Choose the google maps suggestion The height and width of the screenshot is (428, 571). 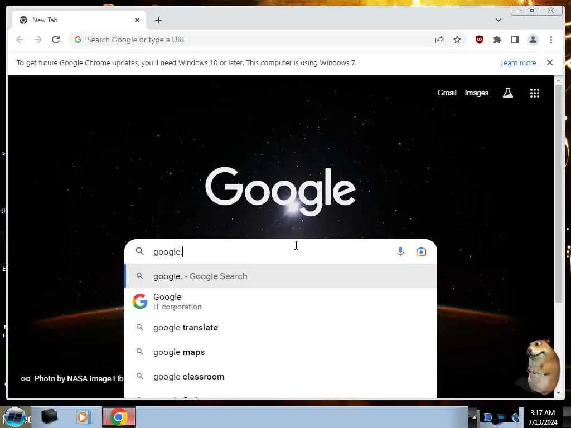(280, 352)
